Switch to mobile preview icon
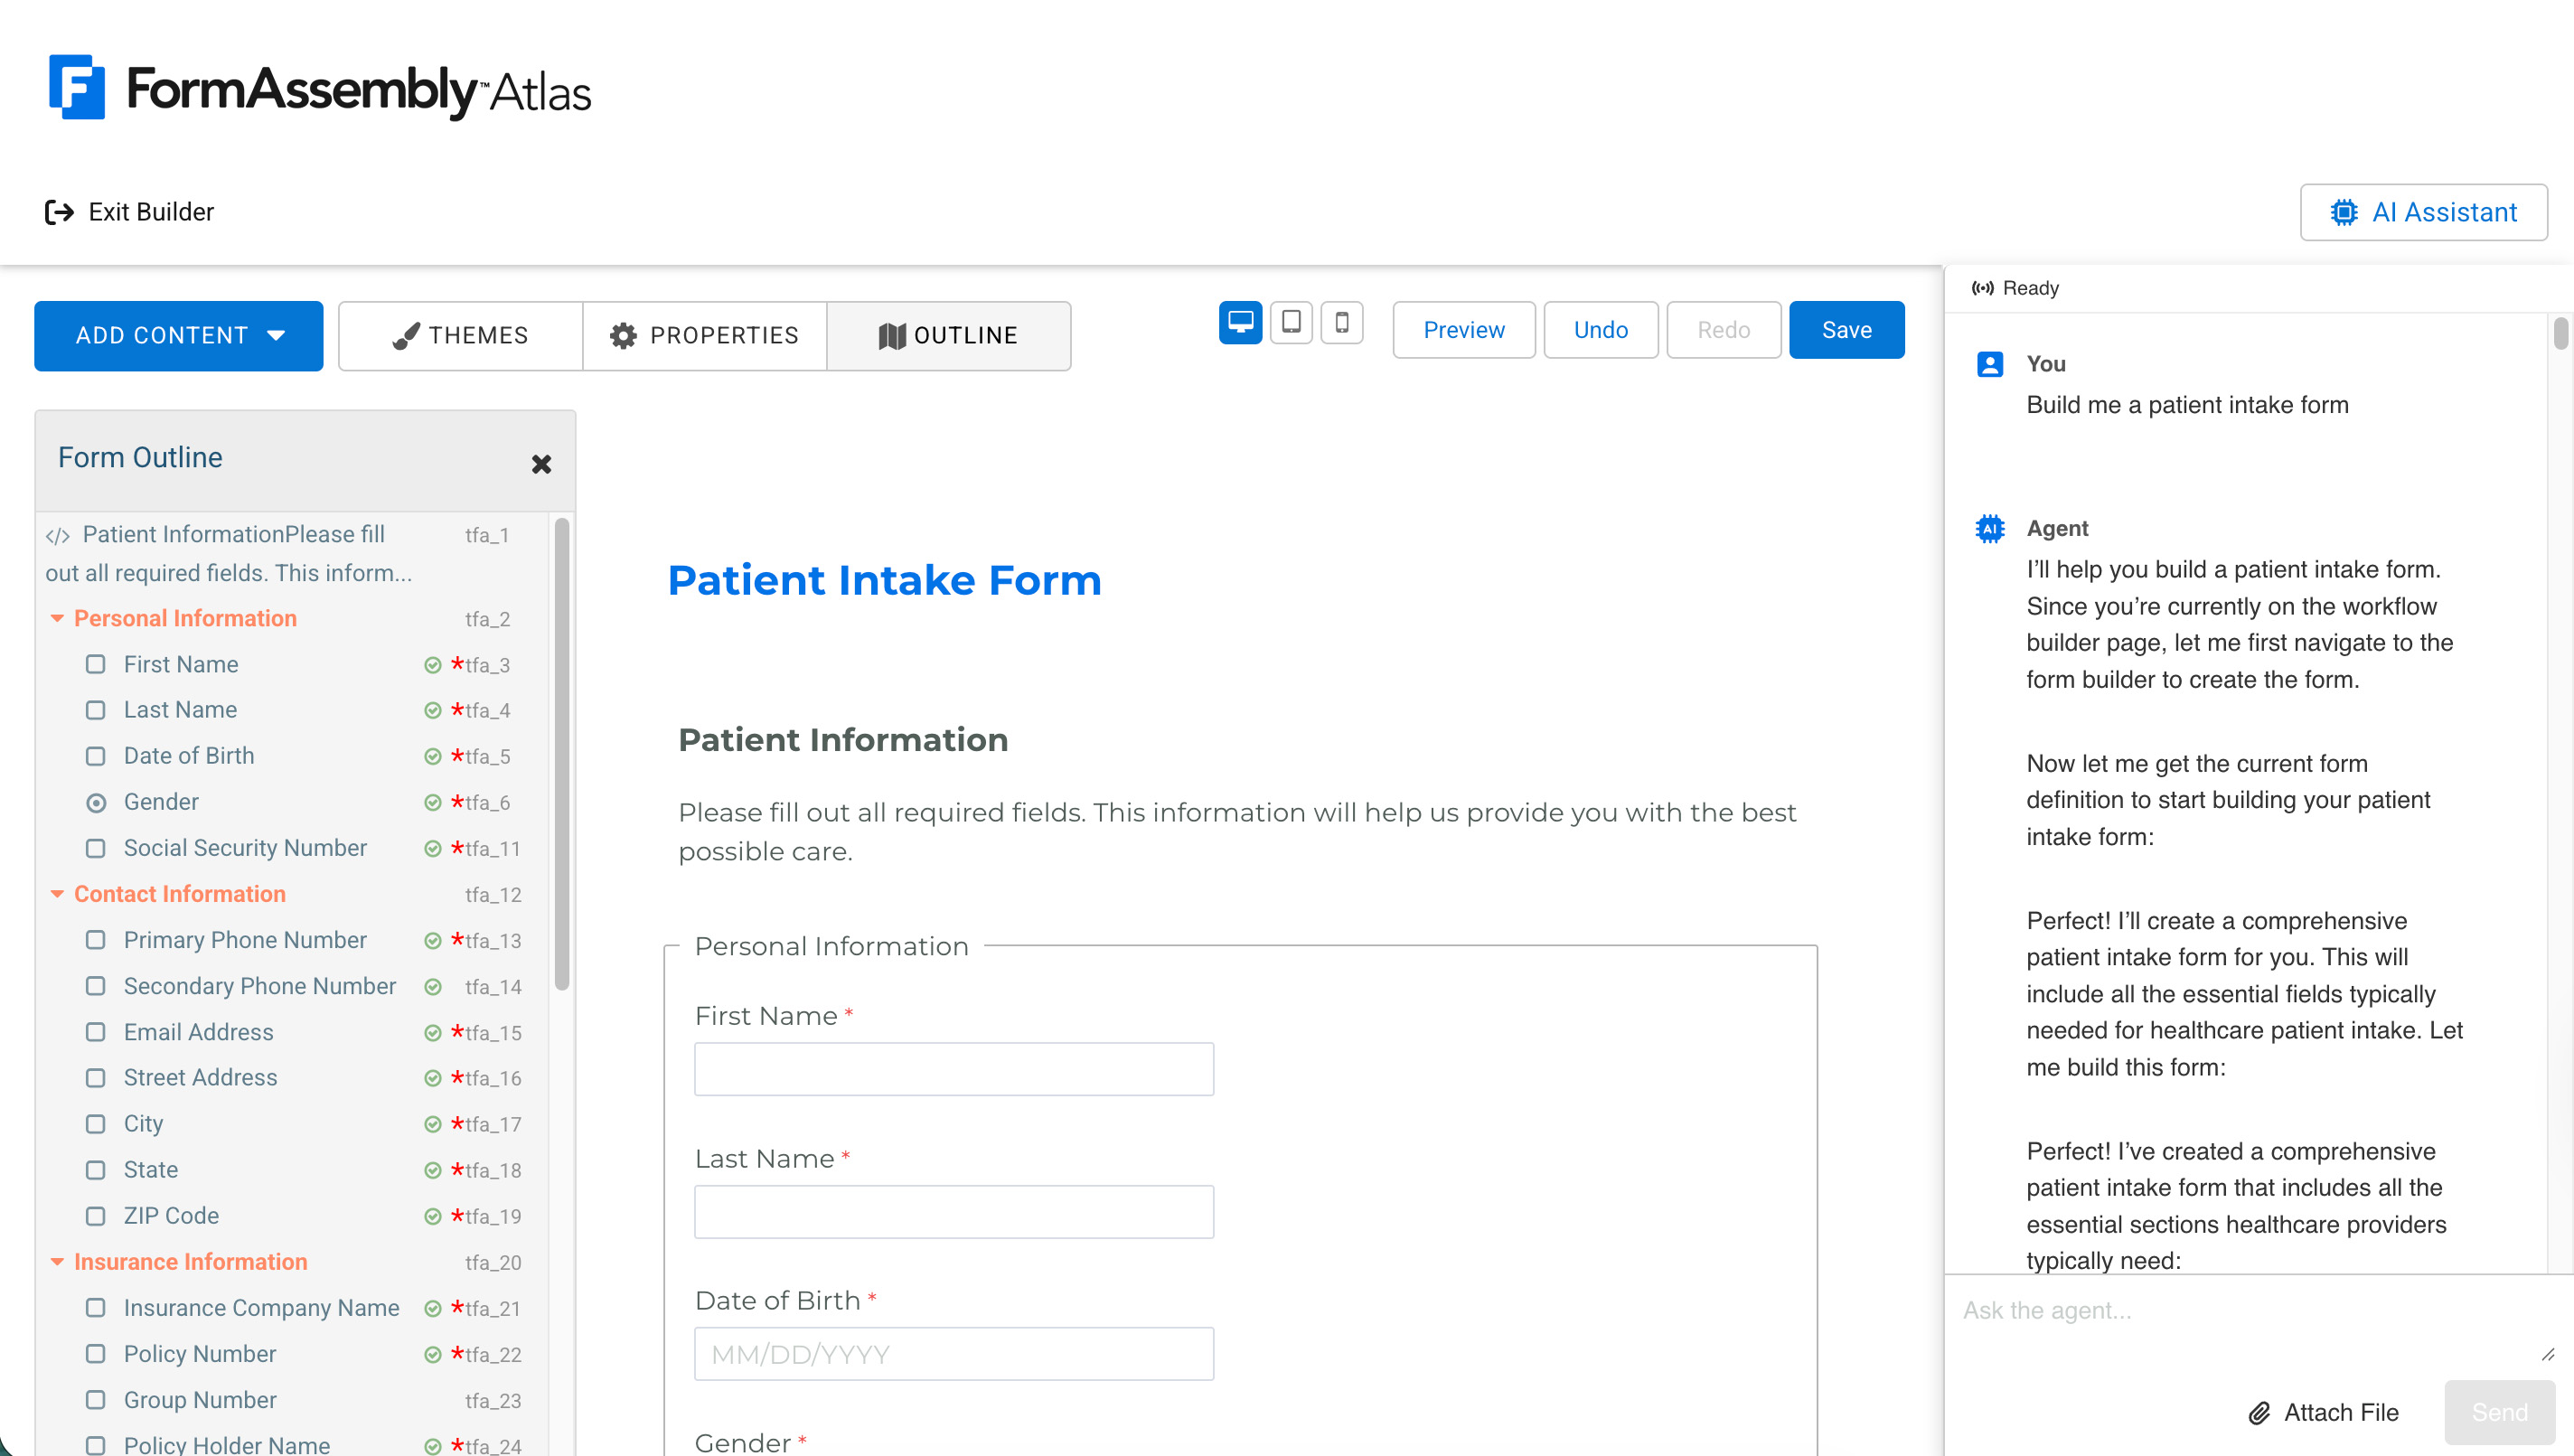The height and width of the screenshot is (1456, 2574). (x=1342, y=323)
